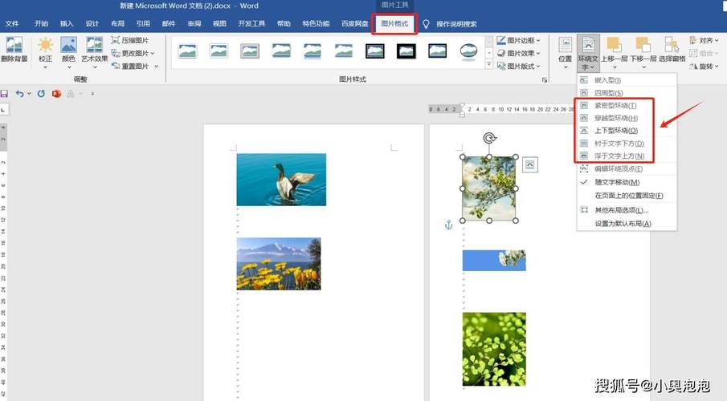The height and width of the screenshot is (401, 727).
Task: Switch to the 邮件 (Mailings) tab
Action: coord(169,23)
